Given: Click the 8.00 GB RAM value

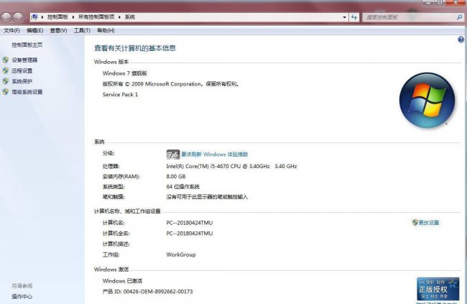Looking at the screenshot, I should click(176, 177).
